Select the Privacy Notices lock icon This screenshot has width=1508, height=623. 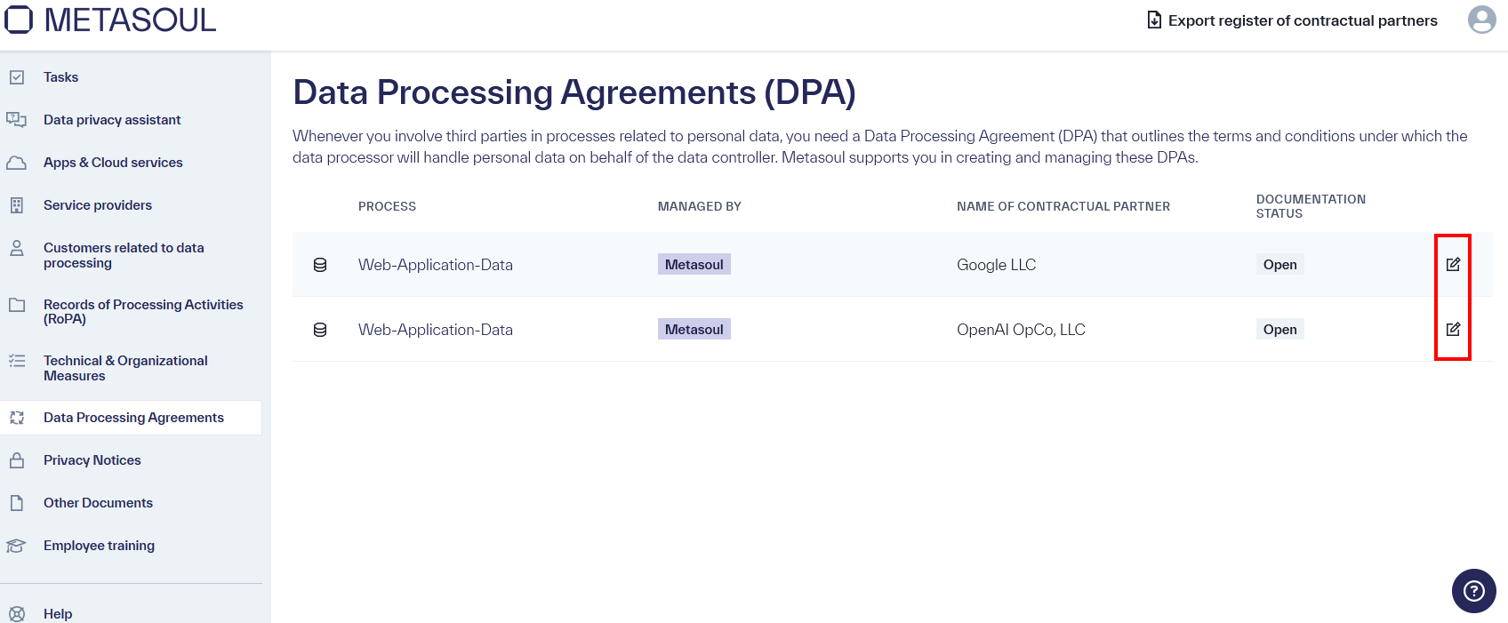18,459
